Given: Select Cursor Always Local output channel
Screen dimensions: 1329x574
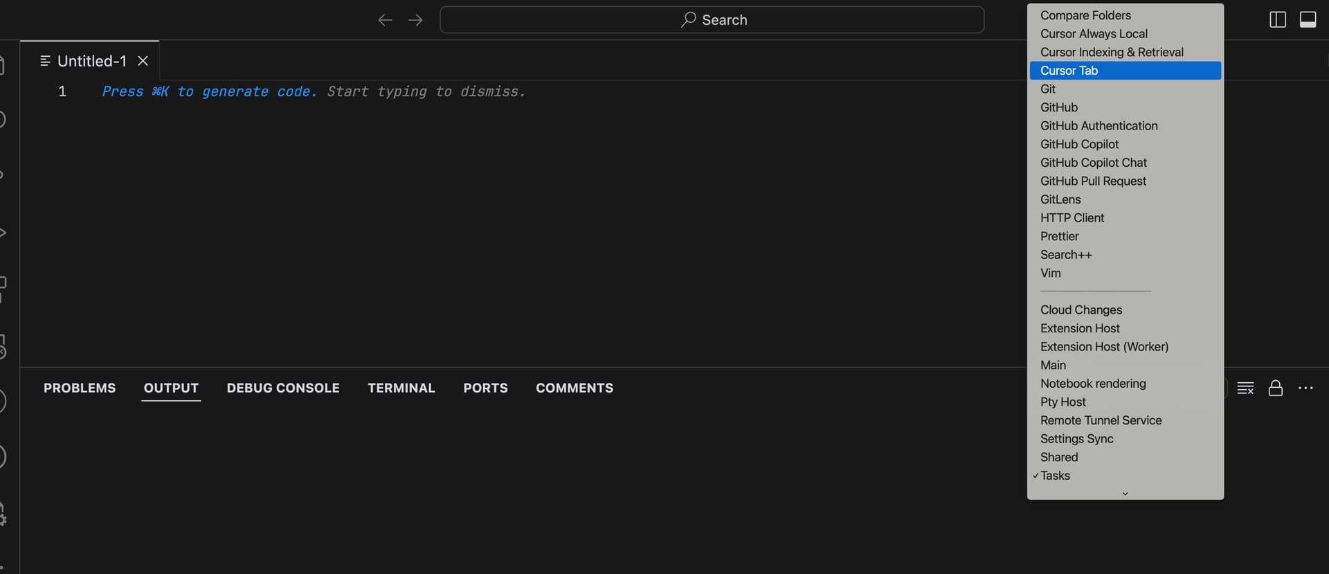Looking at the screenshot, I should (x=1125, y=34).
